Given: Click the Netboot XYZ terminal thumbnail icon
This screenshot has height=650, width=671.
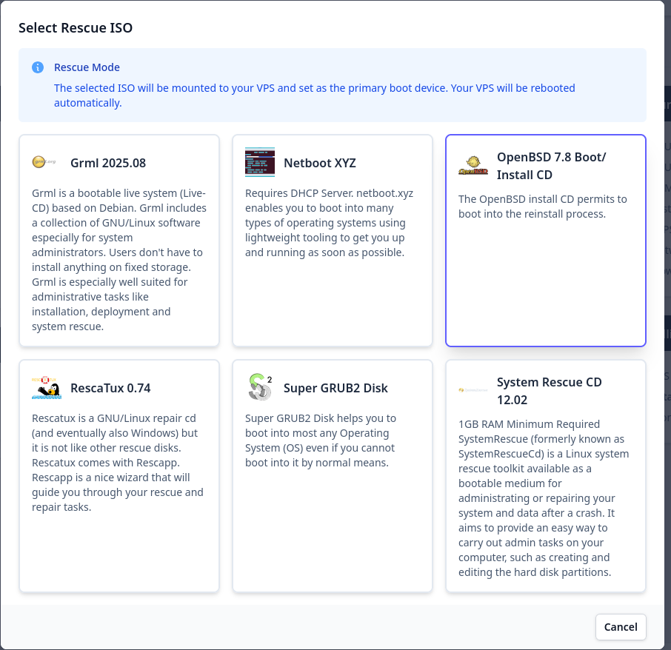Looking at the screenshot, I should (260, 162).
